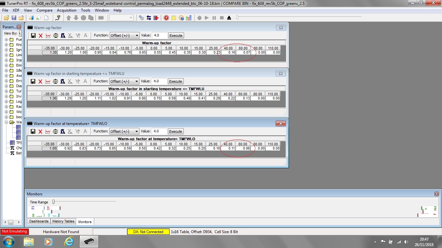The image size is (442, 248).
Task: Expand the Diag folder in parameter tree
Action: pyautogui.click(x=6, y=86)
